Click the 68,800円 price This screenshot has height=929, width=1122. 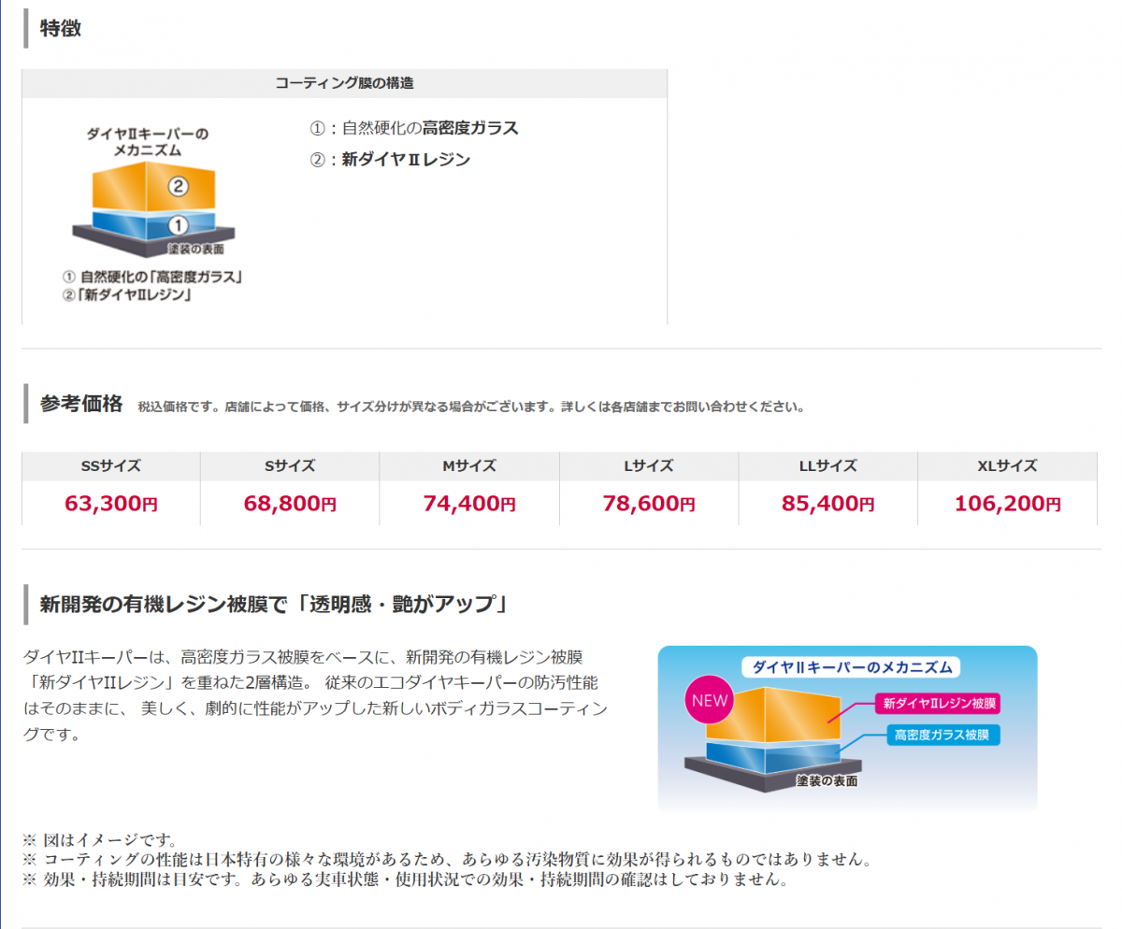click(x=290, y=504)
